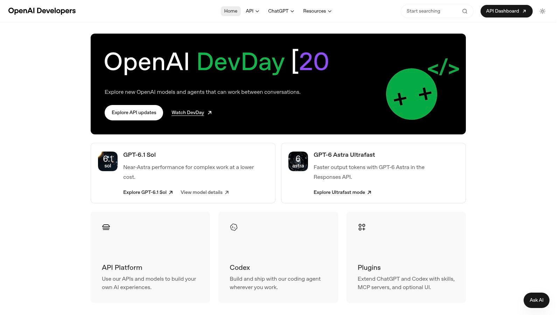This screenshot has width=560, height=315.
Task: Open the Codex card heading
Action: click(x=240, y=267)
